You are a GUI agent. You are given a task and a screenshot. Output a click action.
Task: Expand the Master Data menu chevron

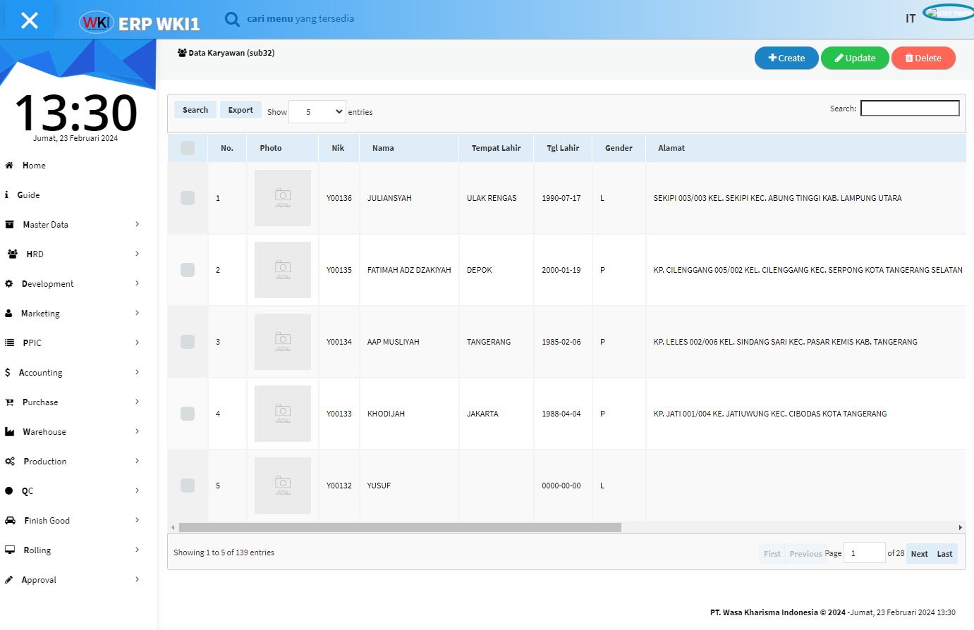coord(137,224)
